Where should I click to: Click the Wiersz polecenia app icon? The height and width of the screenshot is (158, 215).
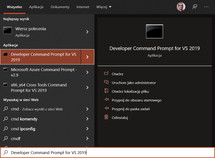(8, 31)
